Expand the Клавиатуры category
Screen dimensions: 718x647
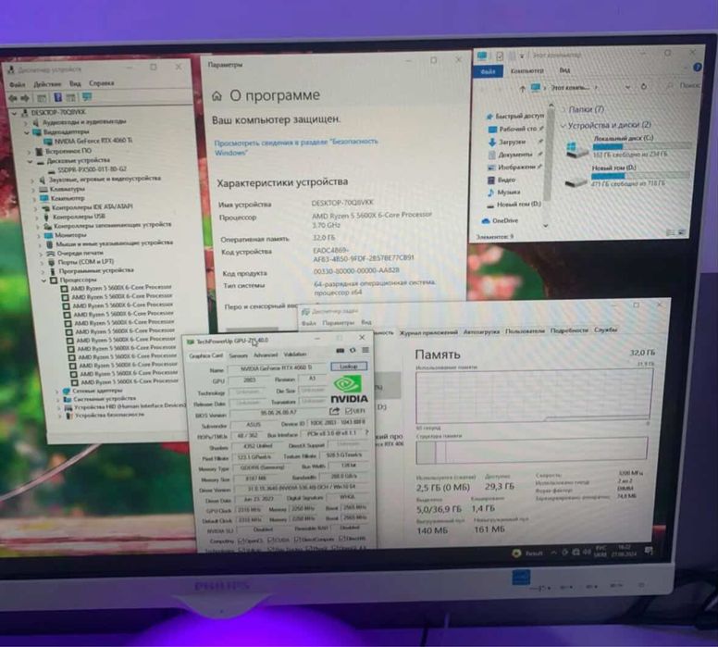pyautogui.click(x=33, y=190)
